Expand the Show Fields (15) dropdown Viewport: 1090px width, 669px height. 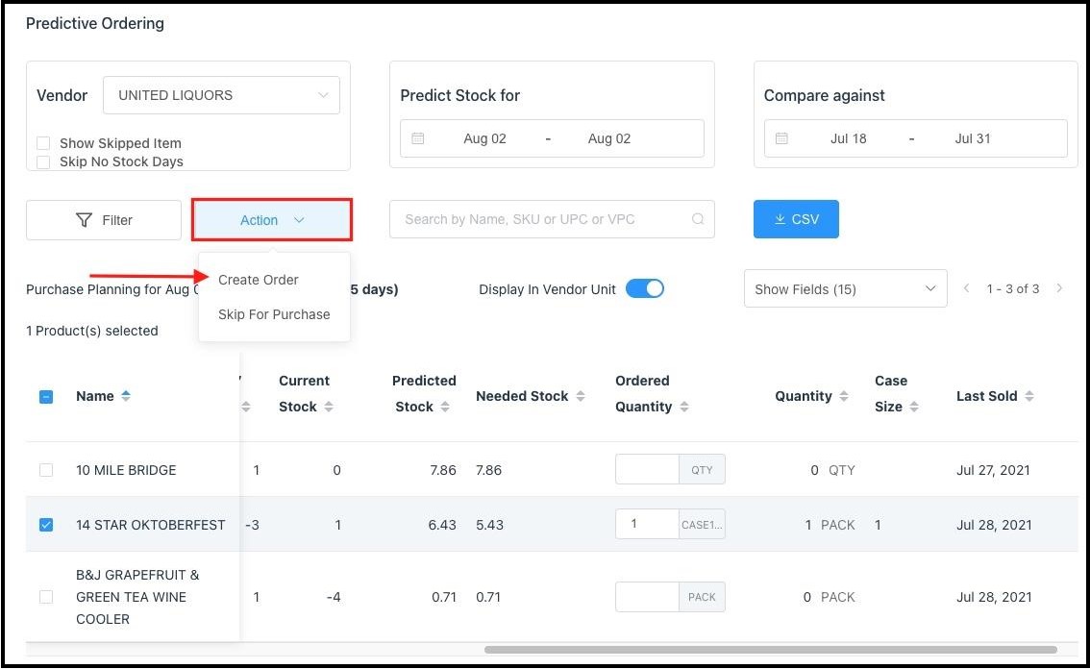(x=844, y=288)
